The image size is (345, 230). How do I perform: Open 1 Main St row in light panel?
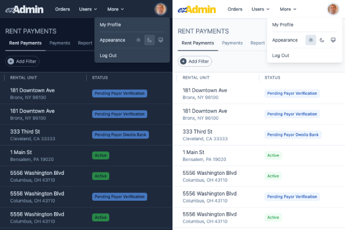click(x=259, y=156)
